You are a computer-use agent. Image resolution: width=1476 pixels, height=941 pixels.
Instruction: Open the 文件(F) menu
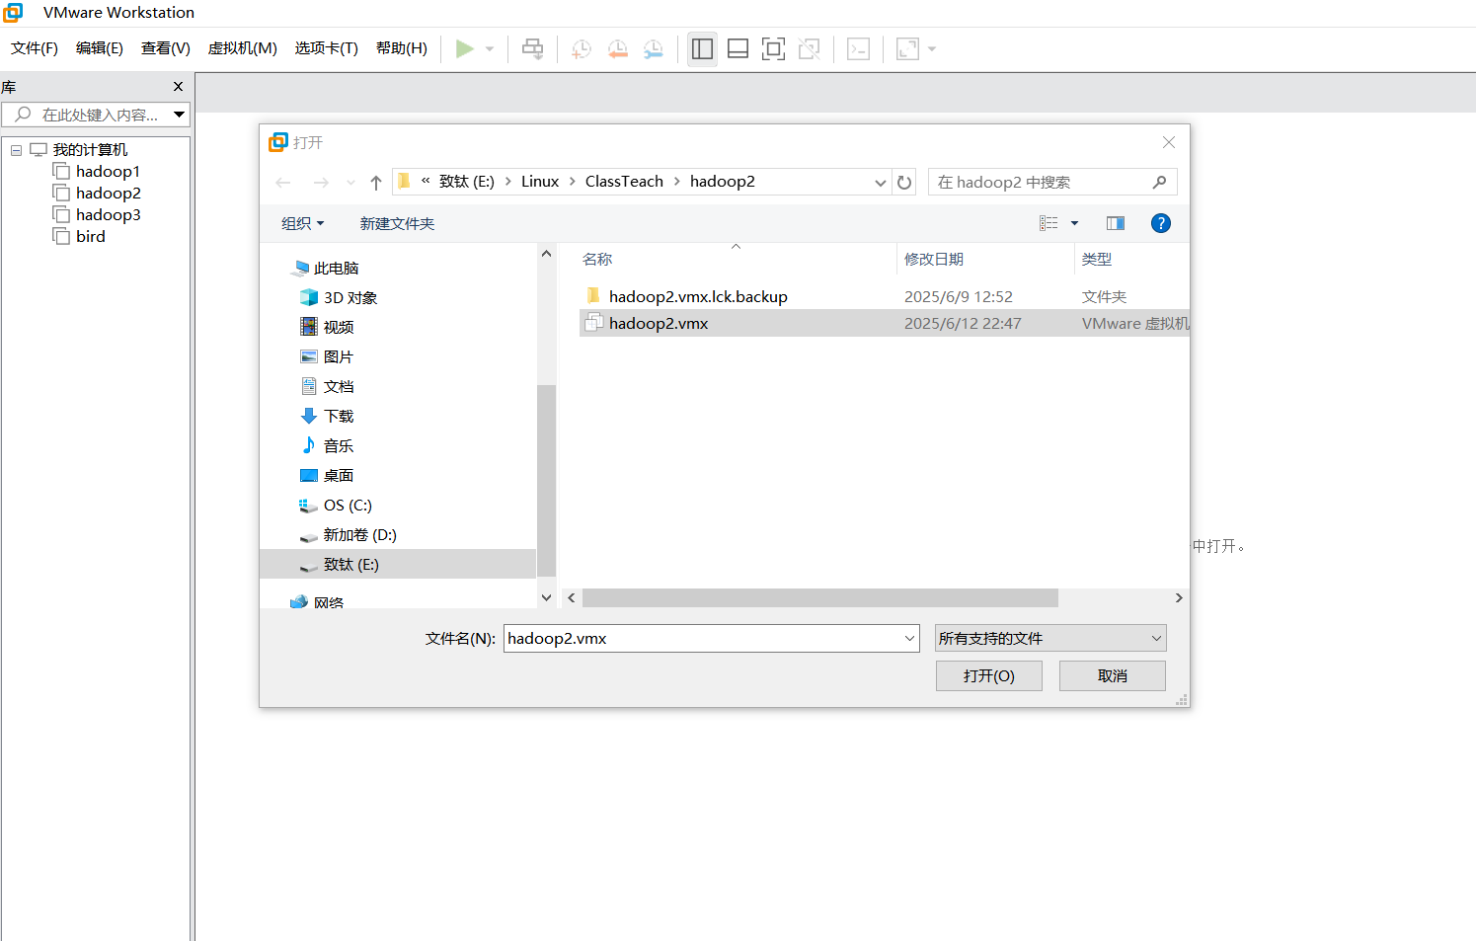point(35,48)
